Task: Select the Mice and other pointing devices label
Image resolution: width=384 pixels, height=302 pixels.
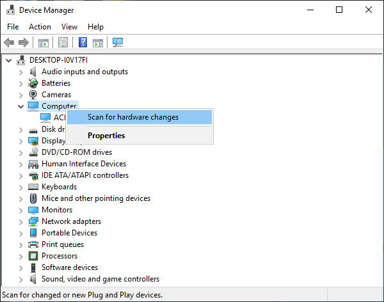Action: pos(96,198)
